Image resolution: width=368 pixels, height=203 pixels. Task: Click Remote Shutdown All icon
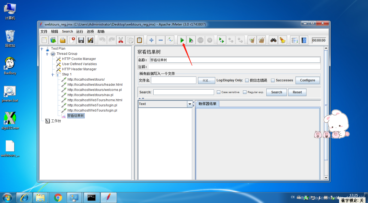point(240,40)
